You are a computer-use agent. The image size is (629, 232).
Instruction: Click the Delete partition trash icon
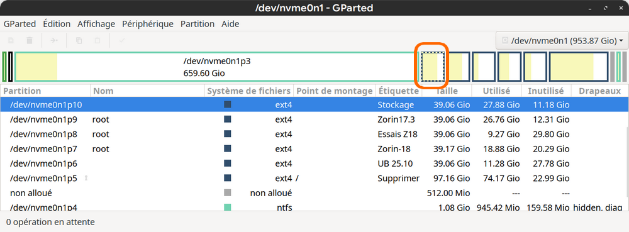point(30,40)
